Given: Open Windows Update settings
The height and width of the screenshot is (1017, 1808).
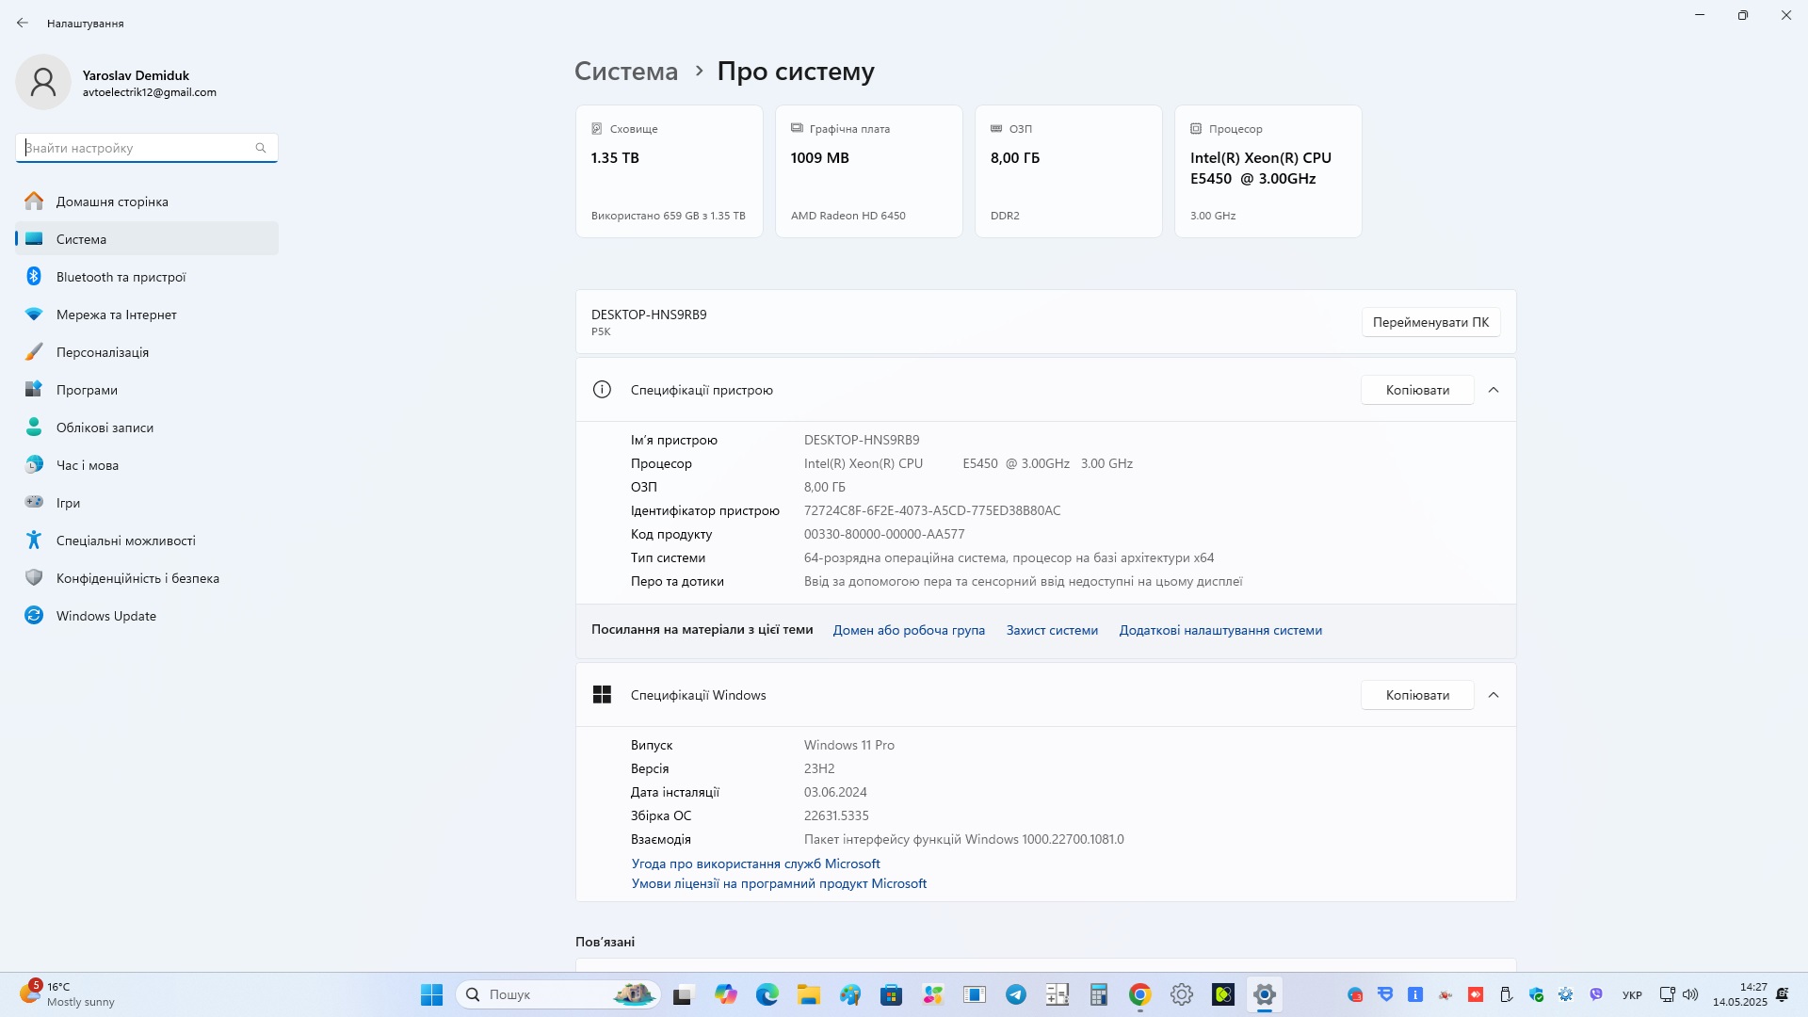Looking at the screenshot, I should click(x=147, y=616).
